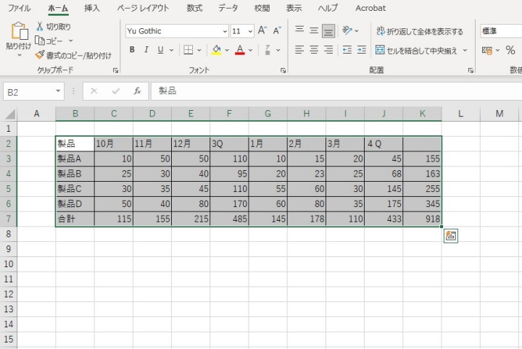Screen dimensions: 522x349
Task: Center cell text horizontally
Action: [x=314, y=50]
